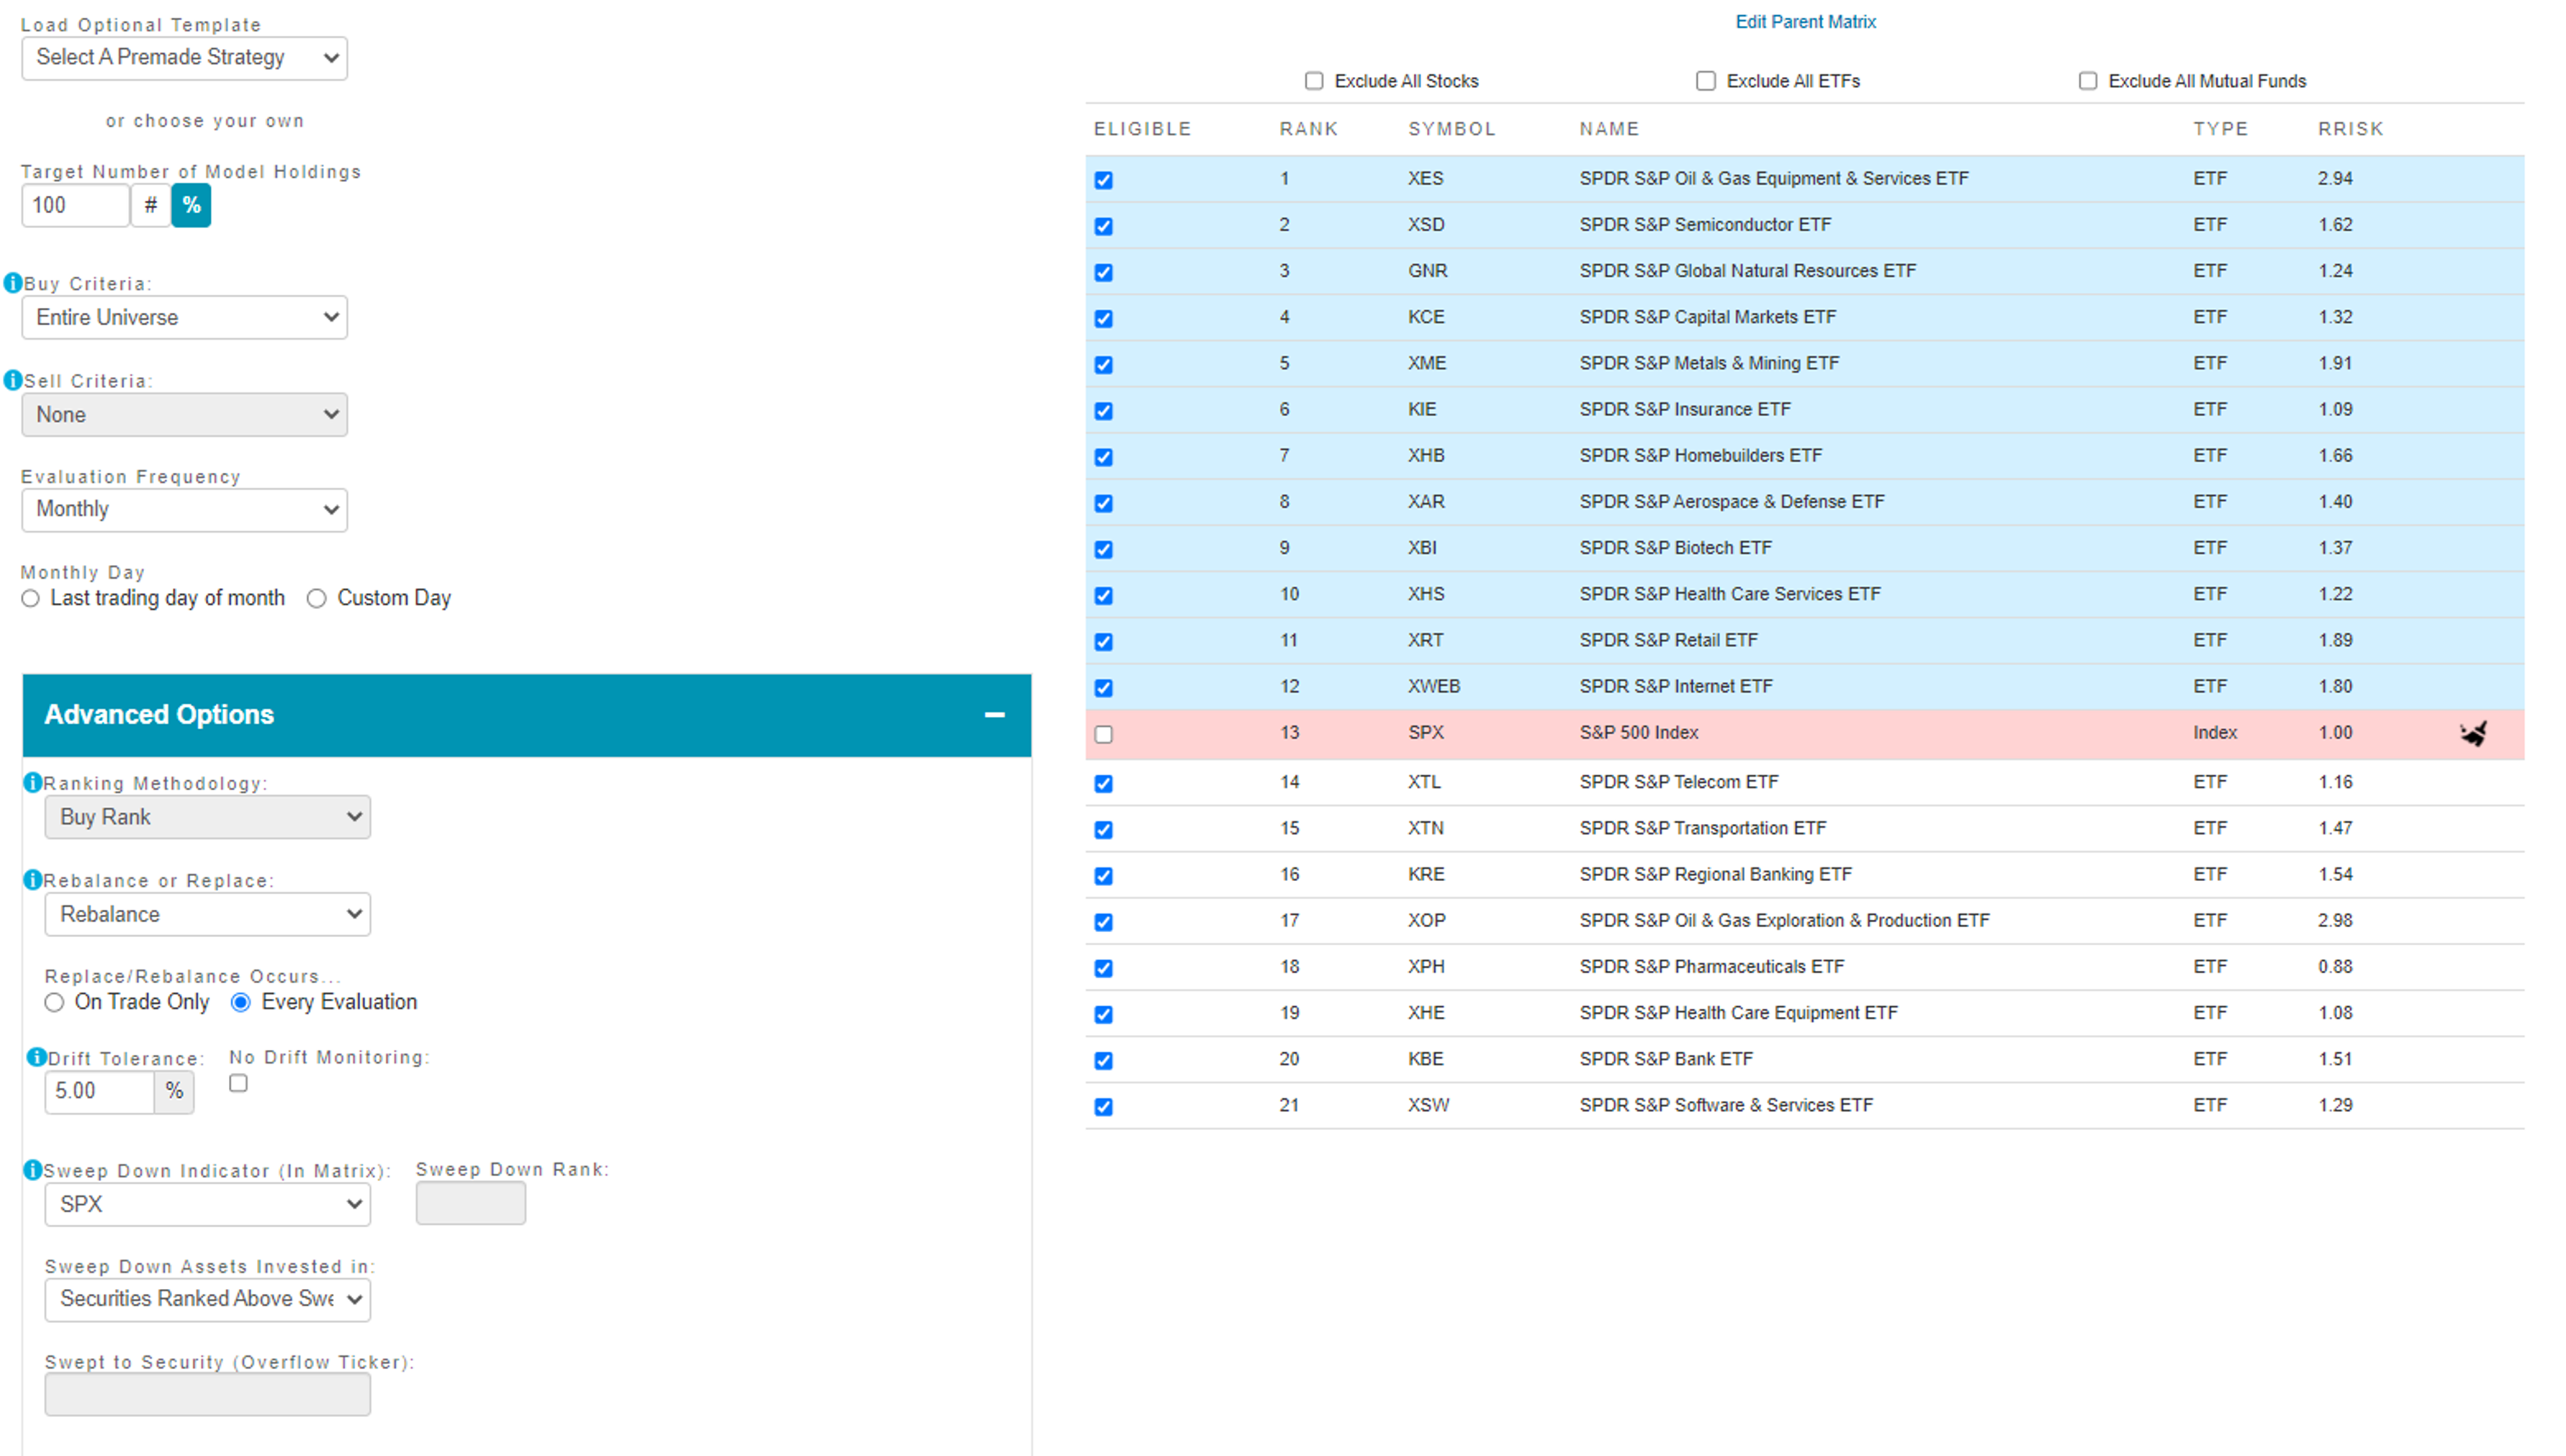Open the Sell Criteria dropdown
2566x1456 pixels.
pos(184,414)
